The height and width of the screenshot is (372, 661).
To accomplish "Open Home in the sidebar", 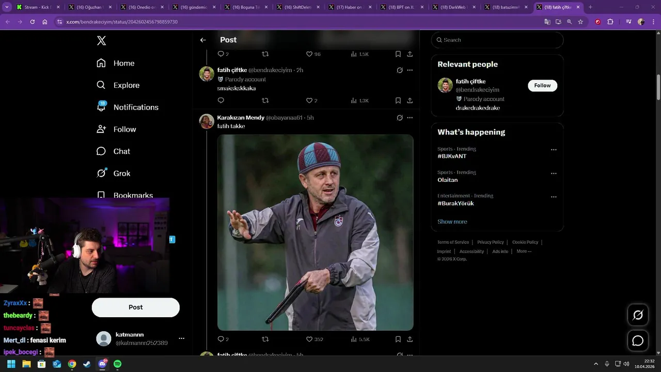I will [x=116, y=63].
